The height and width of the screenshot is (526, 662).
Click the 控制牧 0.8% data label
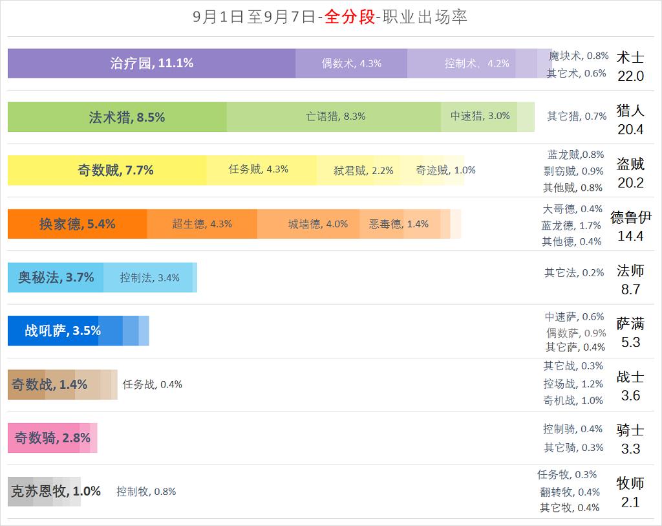(146, 492)
